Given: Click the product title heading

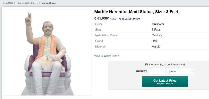Looking at the screenshot, I should coord(136,12).
